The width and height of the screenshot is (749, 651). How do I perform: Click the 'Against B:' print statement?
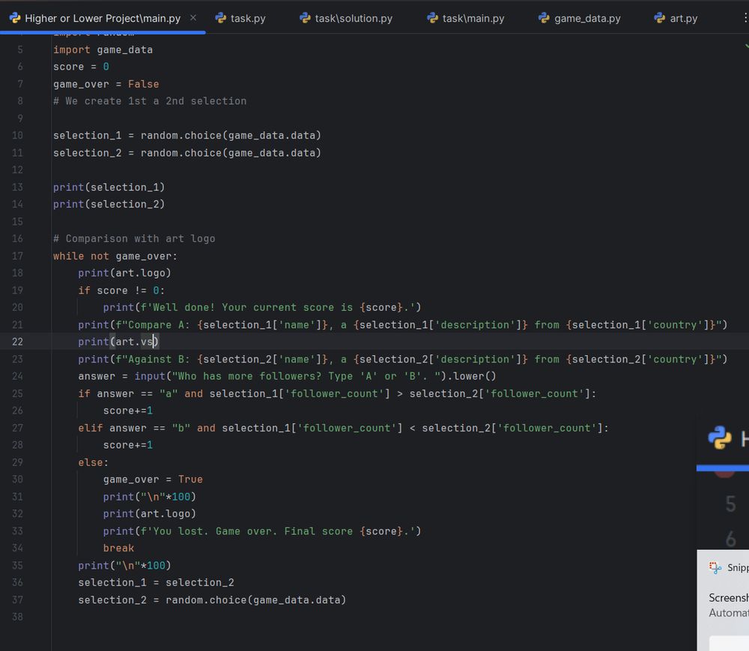[x=403, y=359]
